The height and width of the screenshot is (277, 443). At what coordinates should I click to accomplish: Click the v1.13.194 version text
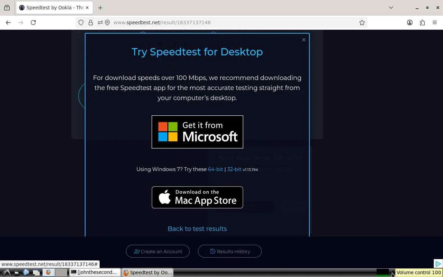[250, 170]
